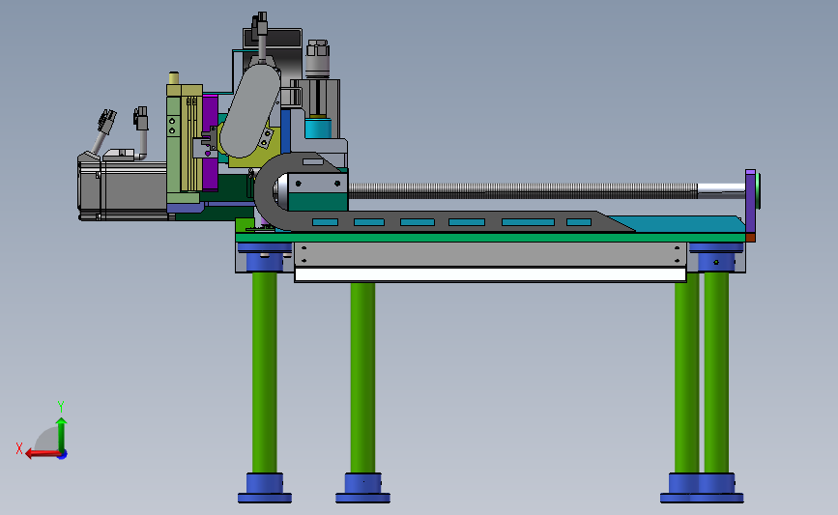This screenshot has width=838, height=515.
Task: Pick the blue foot base of the leftmost leg
Action: (265, 488)
